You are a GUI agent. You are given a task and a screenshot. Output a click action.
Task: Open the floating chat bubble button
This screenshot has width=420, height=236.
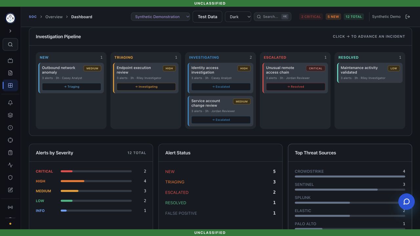pyautogui.click(x=407, y=202)
